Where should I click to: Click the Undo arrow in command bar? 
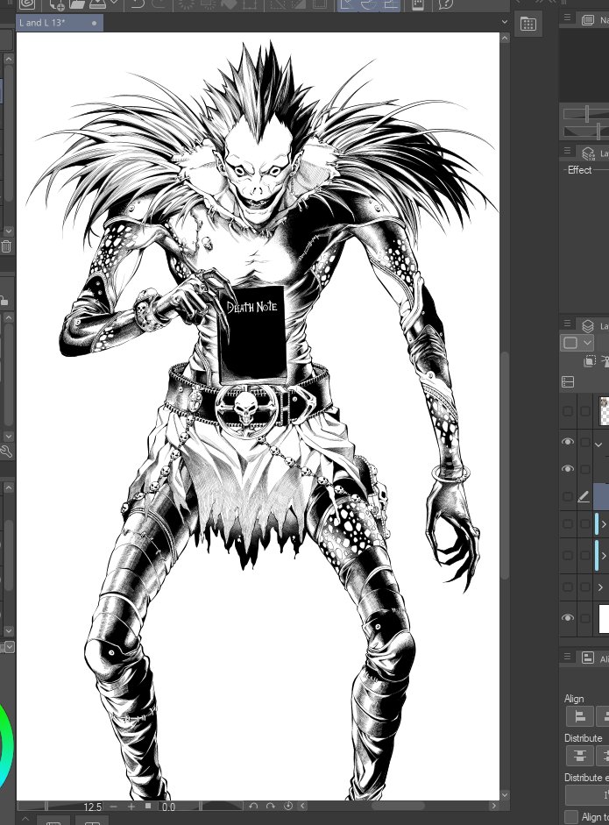pos(138,4)
